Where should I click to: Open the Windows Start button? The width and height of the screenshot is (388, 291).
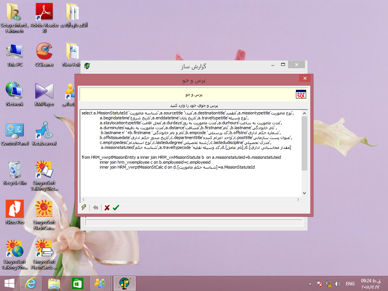click(9, 283)
